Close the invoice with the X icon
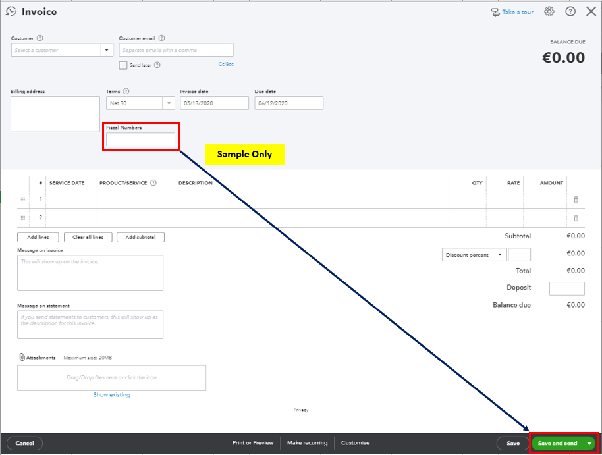The height and width of the screenshot is (455, 602). pos(591,11)
